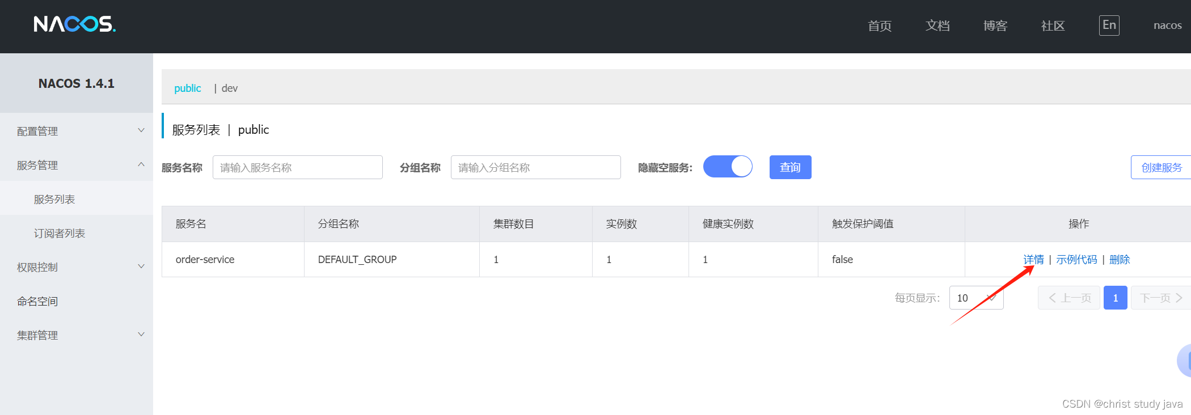Open 示例代码 for order-service
This screenshot has height=415, width=1191.
coord(1076,259)
